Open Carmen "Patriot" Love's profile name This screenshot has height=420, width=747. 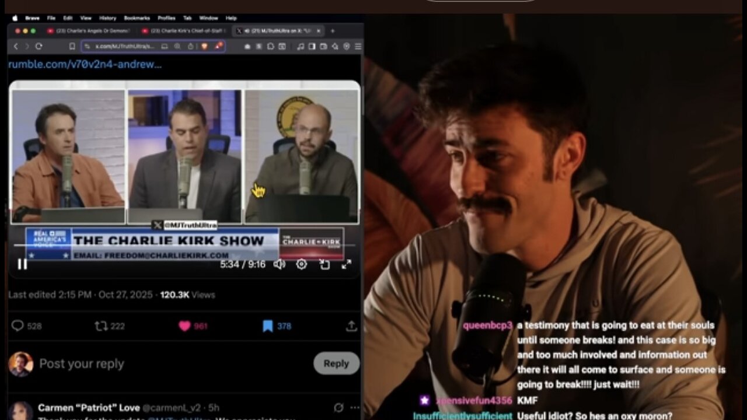tap(89, 407)
